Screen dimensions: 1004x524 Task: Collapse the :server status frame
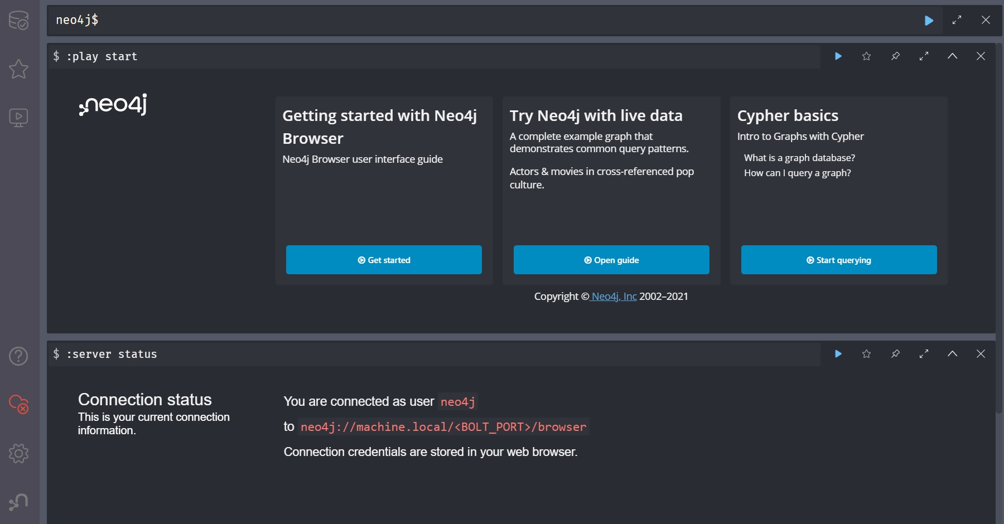coord(953,354)
